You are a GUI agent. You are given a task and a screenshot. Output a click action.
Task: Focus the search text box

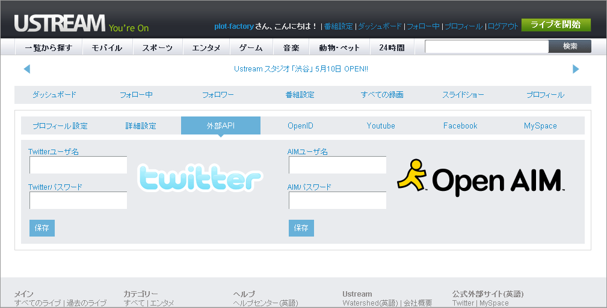click(487, 46)
